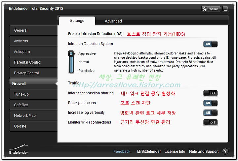Open the Update settings

point(33,126)
